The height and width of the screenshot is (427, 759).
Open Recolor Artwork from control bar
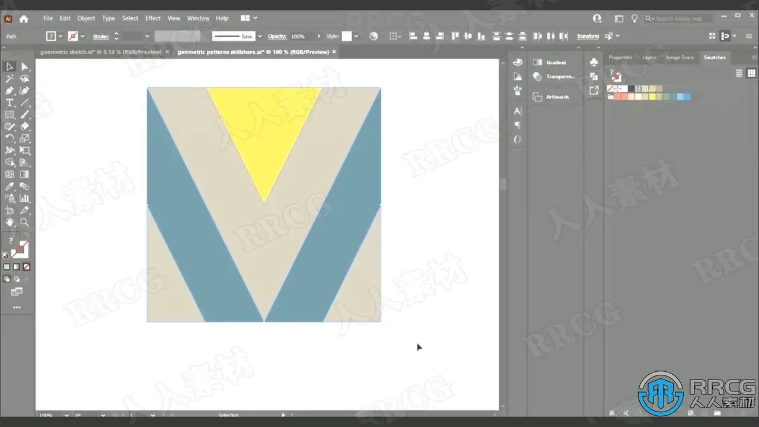[x=374, y=36]
